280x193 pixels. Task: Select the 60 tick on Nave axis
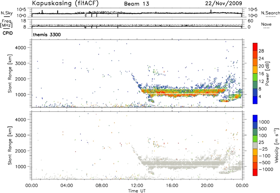(x=250, y=21)
